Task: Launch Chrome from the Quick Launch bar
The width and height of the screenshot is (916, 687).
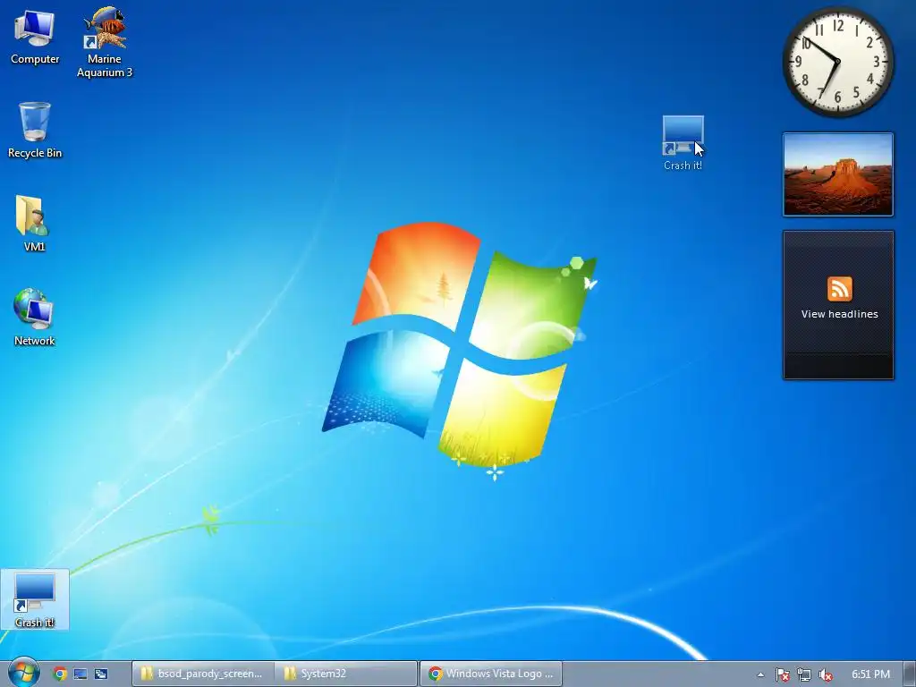Action: click(60, 674)
